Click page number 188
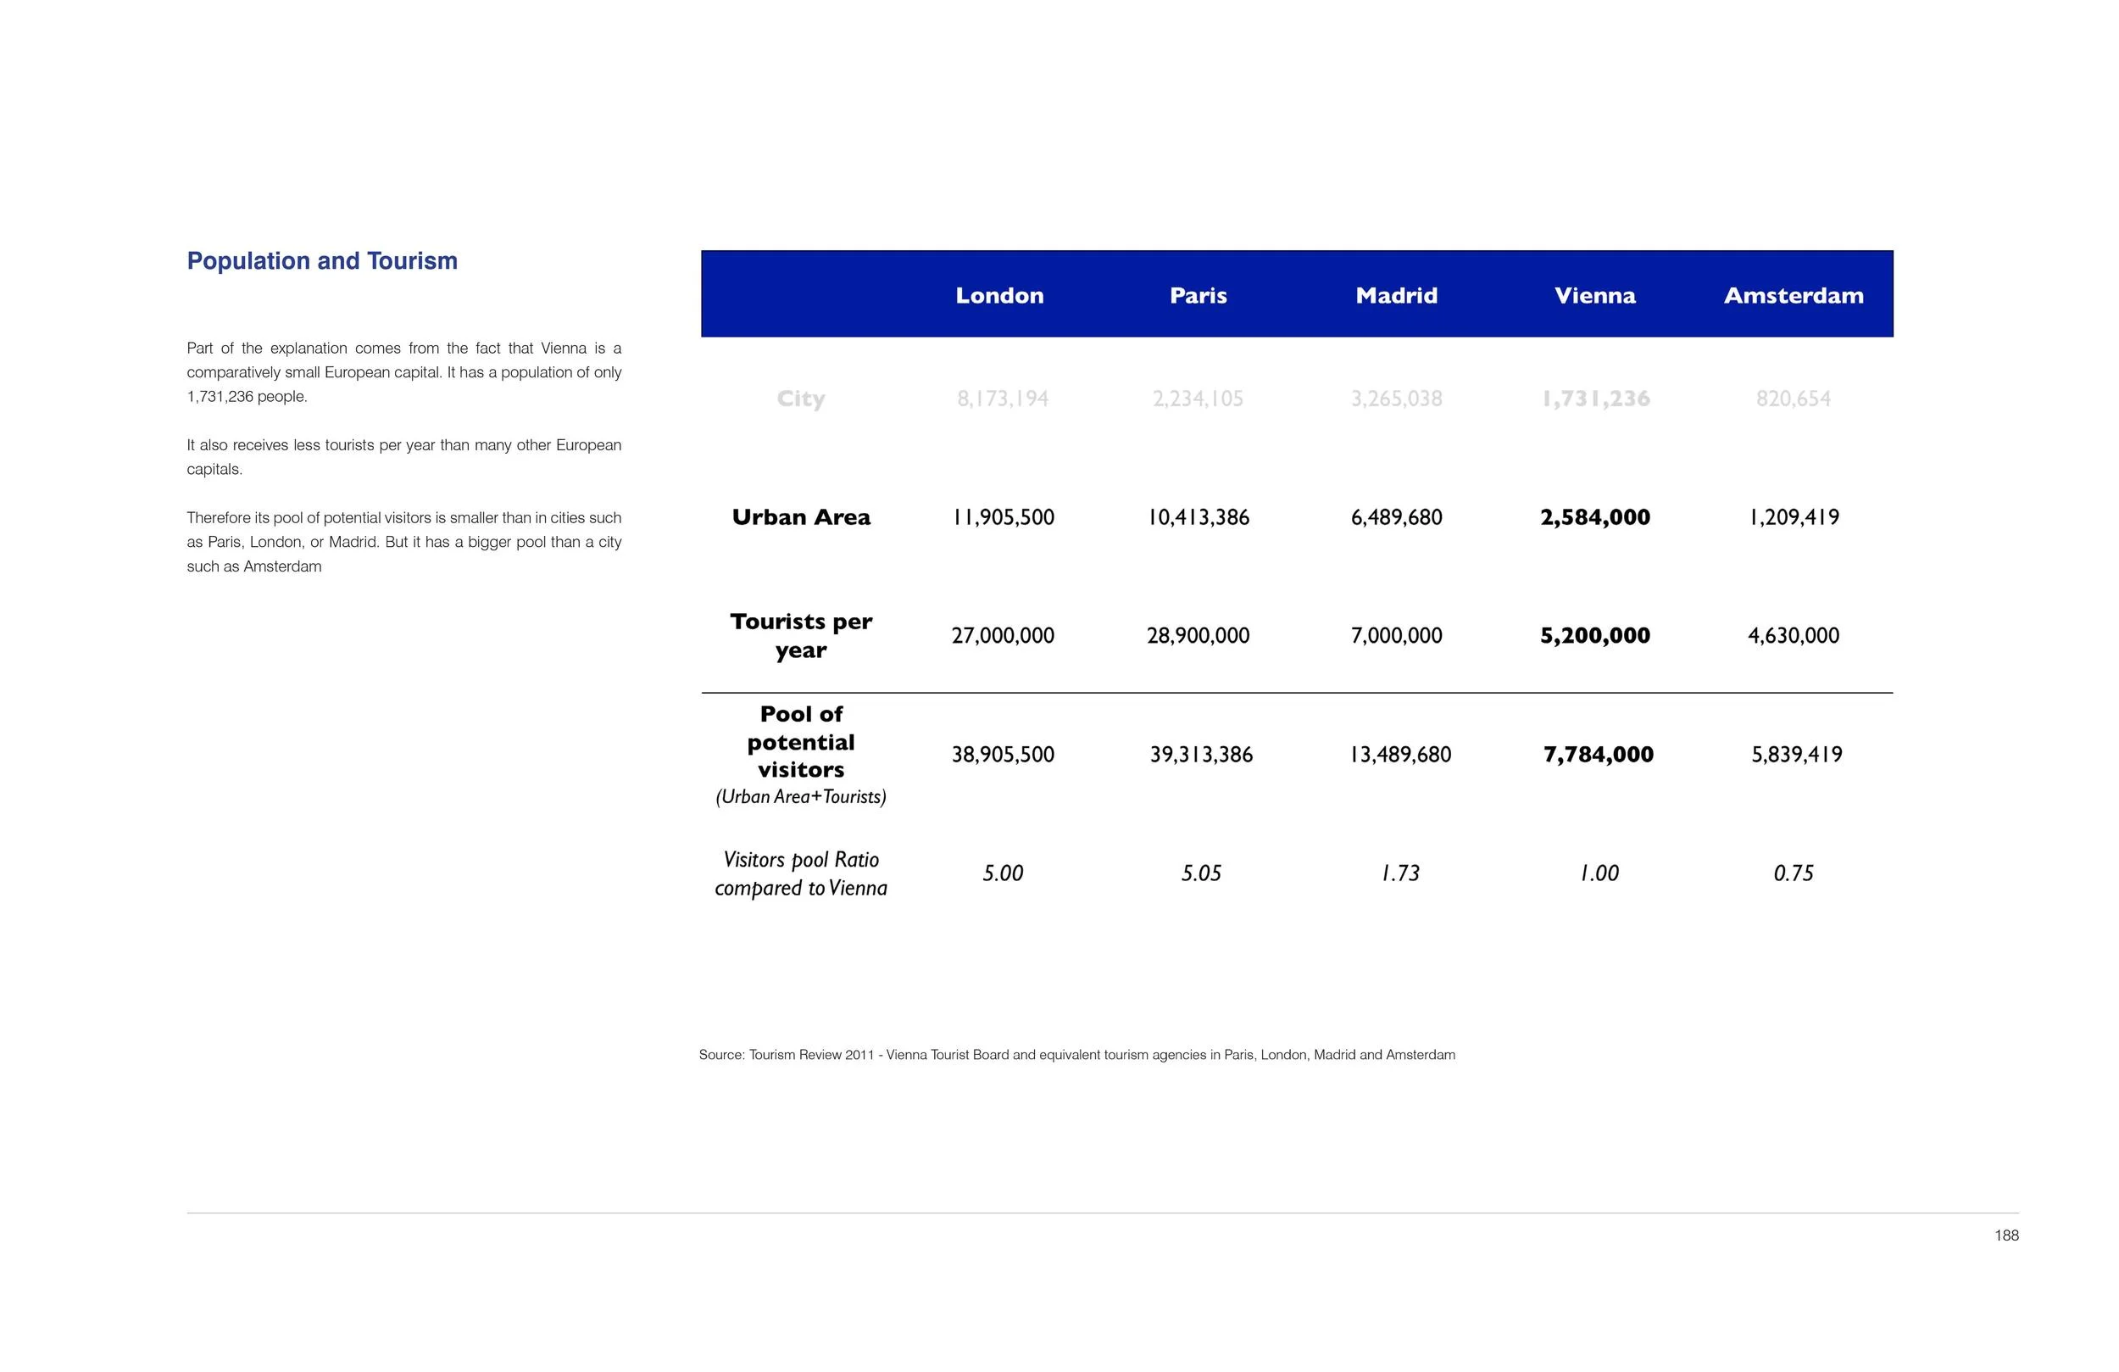The height and width of the screenshot is (1372, 2119). pos(2006,1235)
